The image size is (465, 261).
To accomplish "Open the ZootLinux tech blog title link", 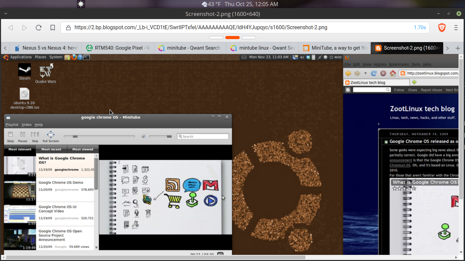I will pos(422,109).
